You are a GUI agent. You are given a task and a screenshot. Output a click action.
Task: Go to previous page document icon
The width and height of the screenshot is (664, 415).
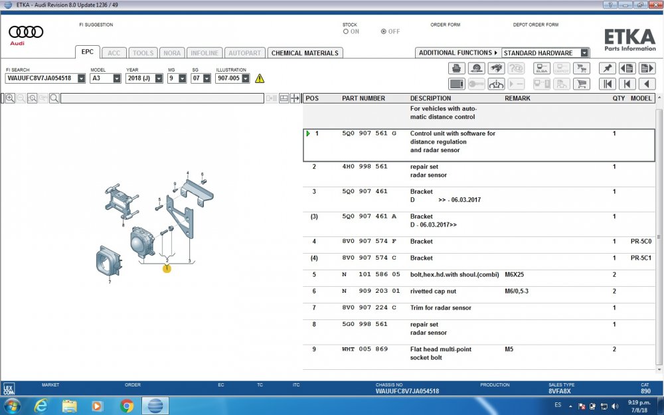click(x=627, y=68)
